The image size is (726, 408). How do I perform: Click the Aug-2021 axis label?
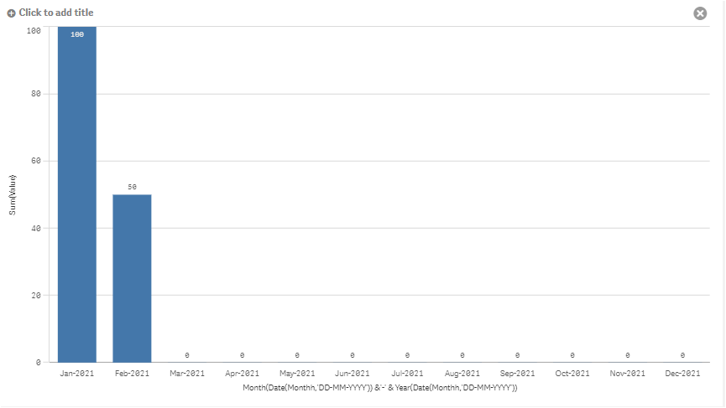[x=462, y=374]
